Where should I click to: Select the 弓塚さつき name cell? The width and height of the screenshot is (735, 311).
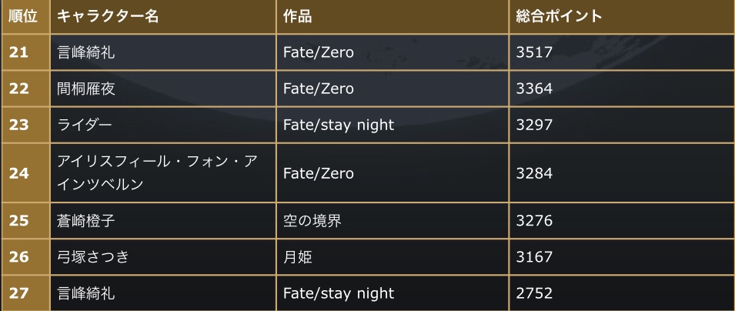(93, 256)
